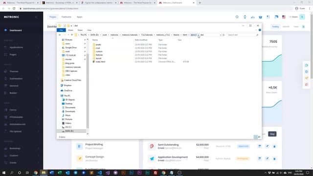Expand Forms menu in Metronic sidebar
Screen dimensions: 313x176
[x=22, y=110]
